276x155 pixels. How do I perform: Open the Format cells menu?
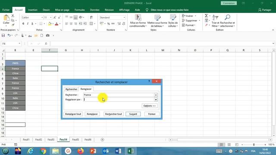click(x=188, y=25)
